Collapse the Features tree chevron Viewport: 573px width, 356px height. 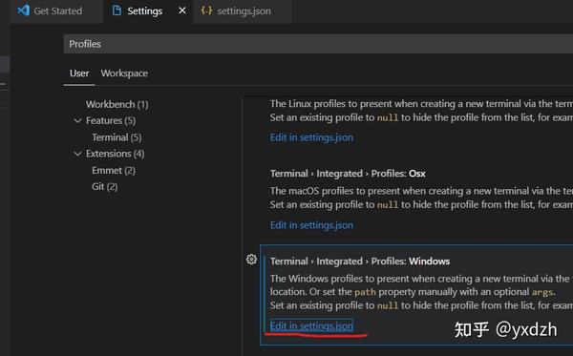pos(77,120)
